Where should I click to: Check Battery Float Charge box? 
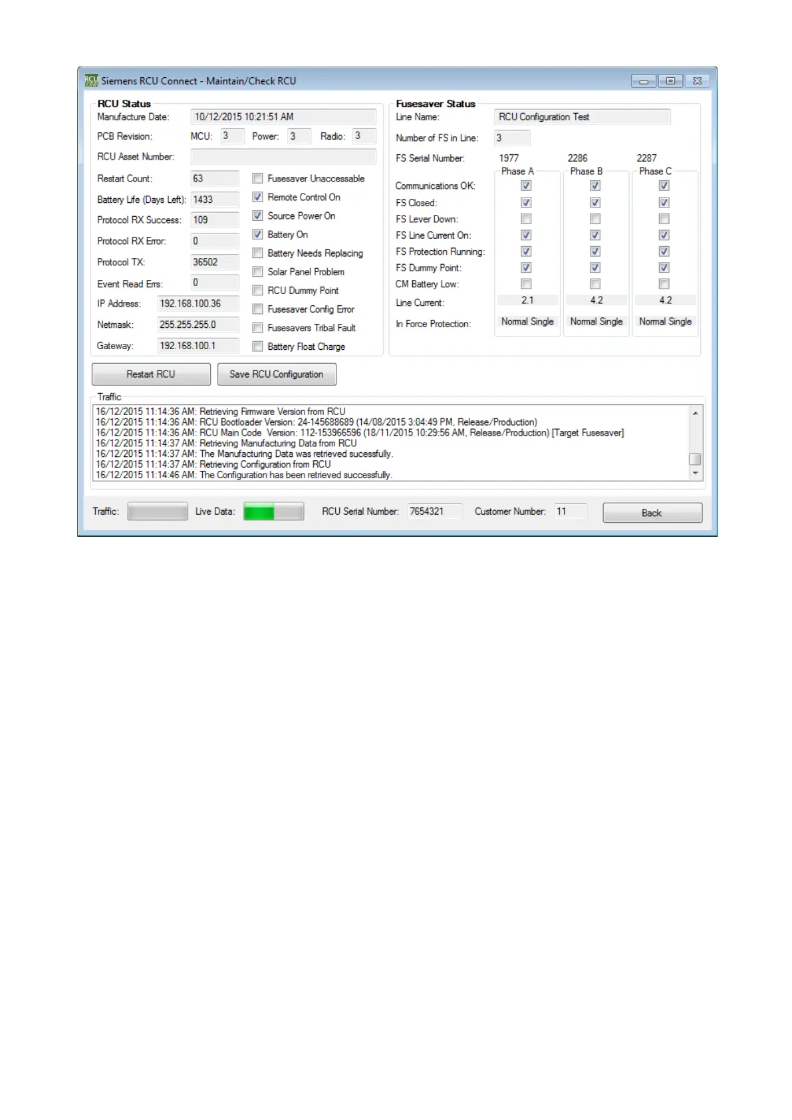pyautogui.click(x=257, y=346)
